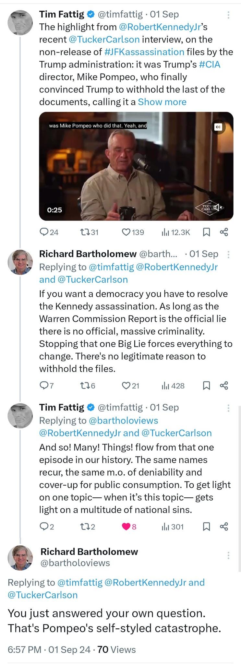Viewport: 241px width, 664px height.
Task: Share the tweet with 301 views
Action: pos(224,527)
